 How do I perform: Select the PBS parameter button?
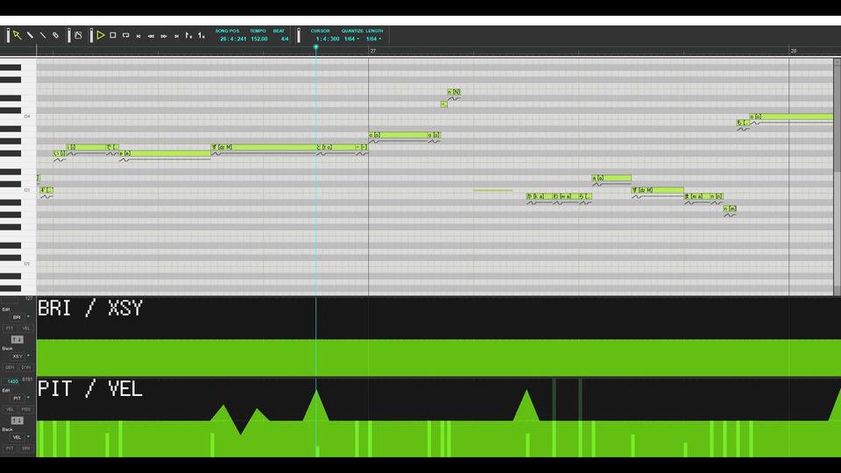point(25,409)
